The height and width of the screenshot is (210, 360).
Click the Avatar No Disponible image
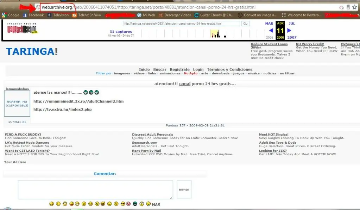coord(17,104)
